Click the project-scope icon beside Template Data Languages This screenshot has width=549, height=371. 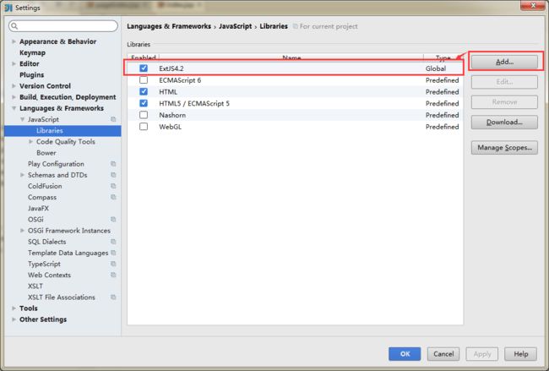[113, 253]
